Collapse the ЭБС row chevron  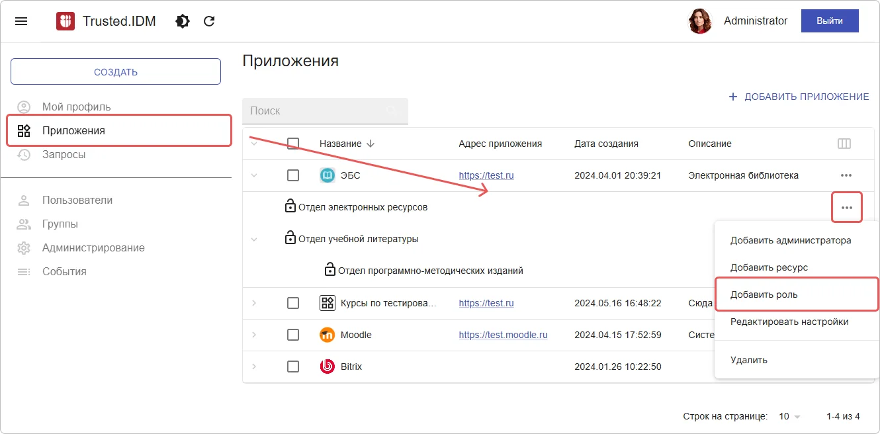click(254, 175)
